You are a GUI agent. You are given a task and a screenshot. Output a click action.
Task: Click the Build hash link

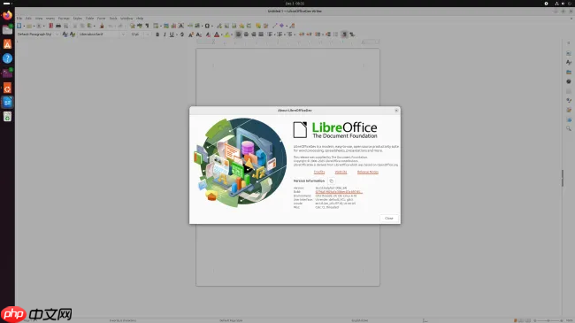(339, 192)
